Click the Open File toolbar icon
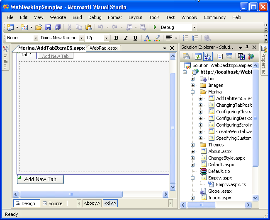 point(38,27)
